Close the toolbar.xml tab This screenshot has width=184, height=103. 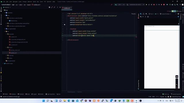(x=71, y=8)
